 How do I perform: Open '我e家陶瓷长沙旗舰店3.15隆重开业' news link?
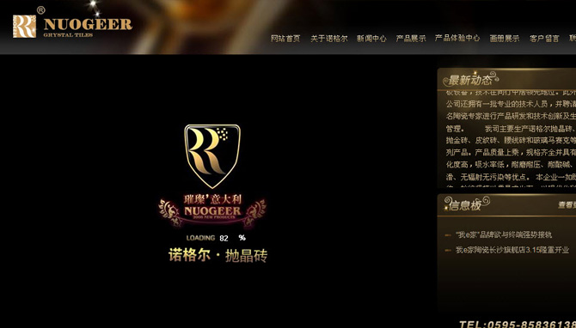[512, 250]
